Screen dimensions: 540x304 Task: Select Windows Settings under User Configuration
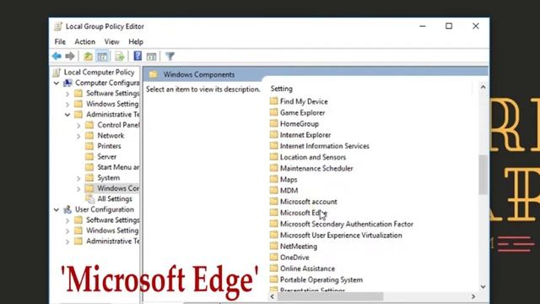coord(112,231)
